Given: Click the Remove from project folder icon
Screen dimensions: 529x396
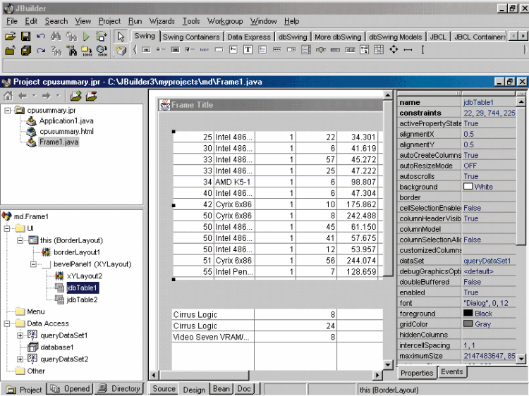Looking at the screenshot, I should (x=91, y=96).
